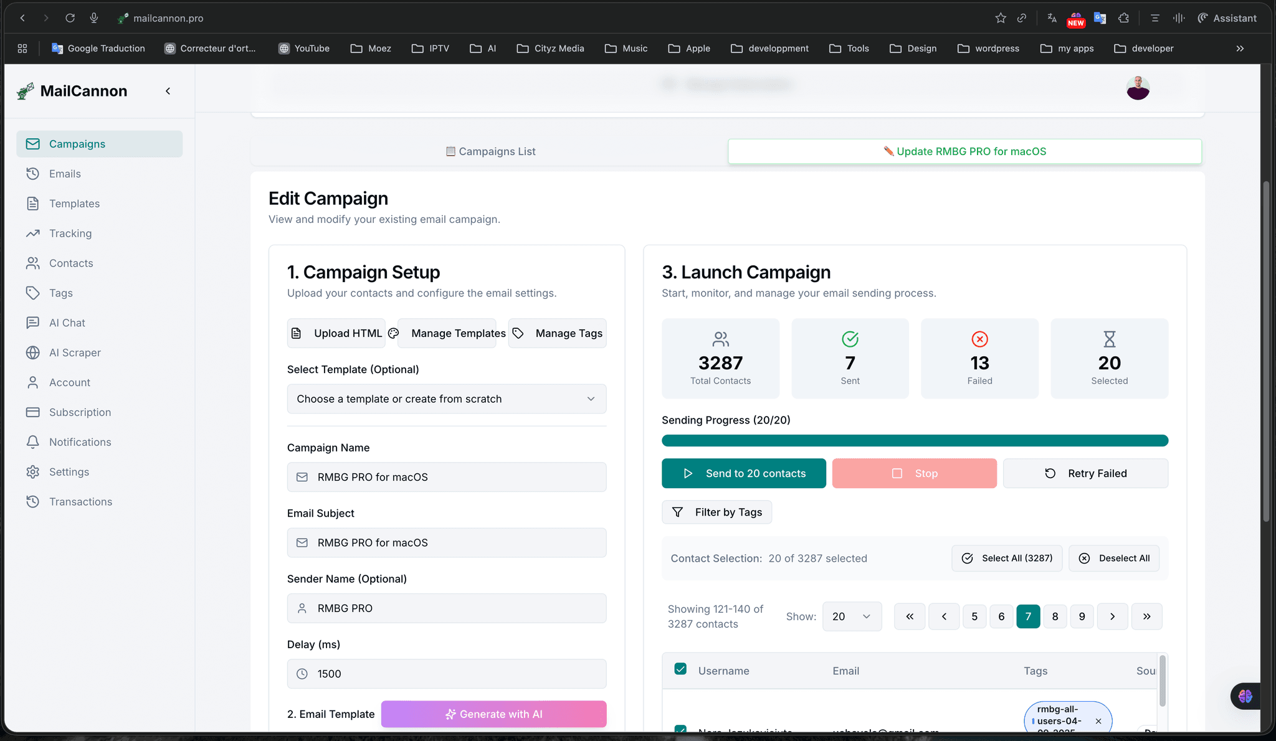Open the Update RMBG PRO tab
Screen dimensions: 1276x741
965,151
